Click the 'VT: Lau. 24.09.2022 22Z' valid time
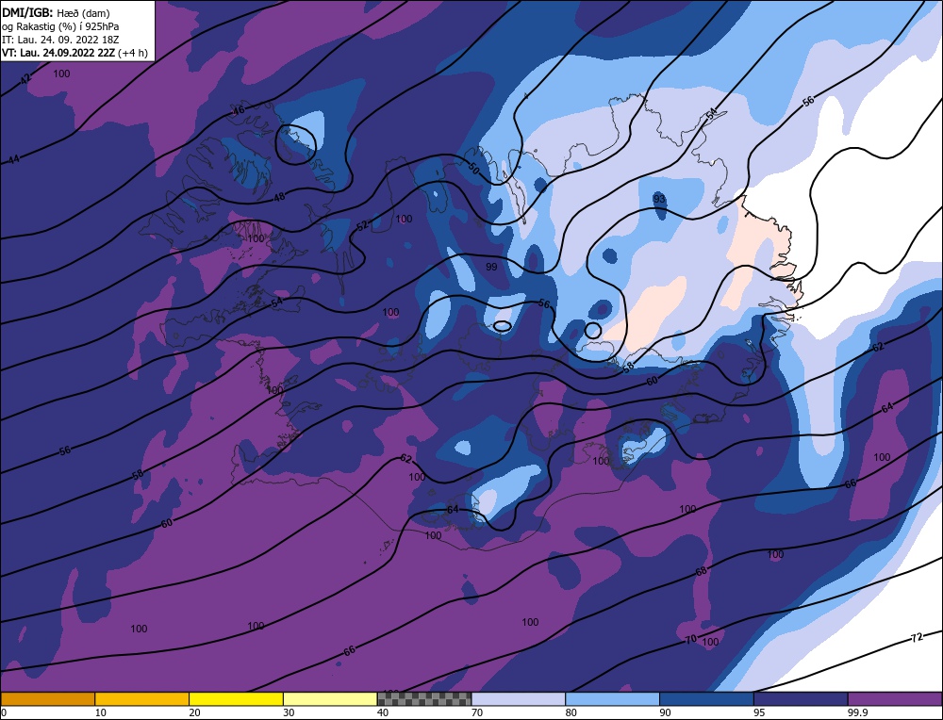 point(58,52)
